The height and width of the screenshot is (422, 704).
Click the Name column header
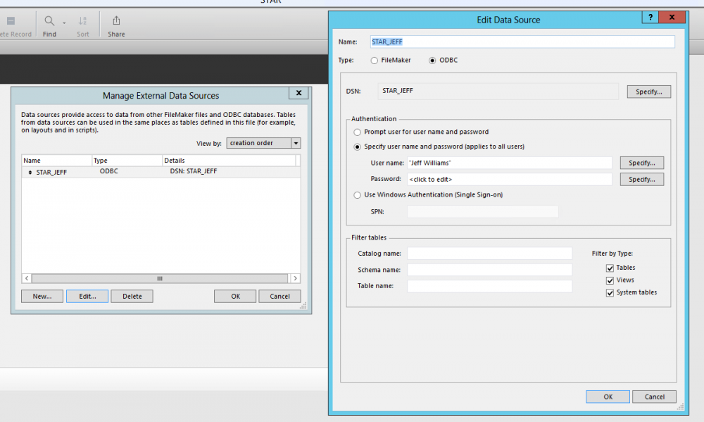(x=56, y=161)
